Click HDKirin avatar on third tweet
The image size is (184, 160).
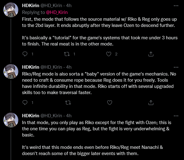click(x=11, y=120)
